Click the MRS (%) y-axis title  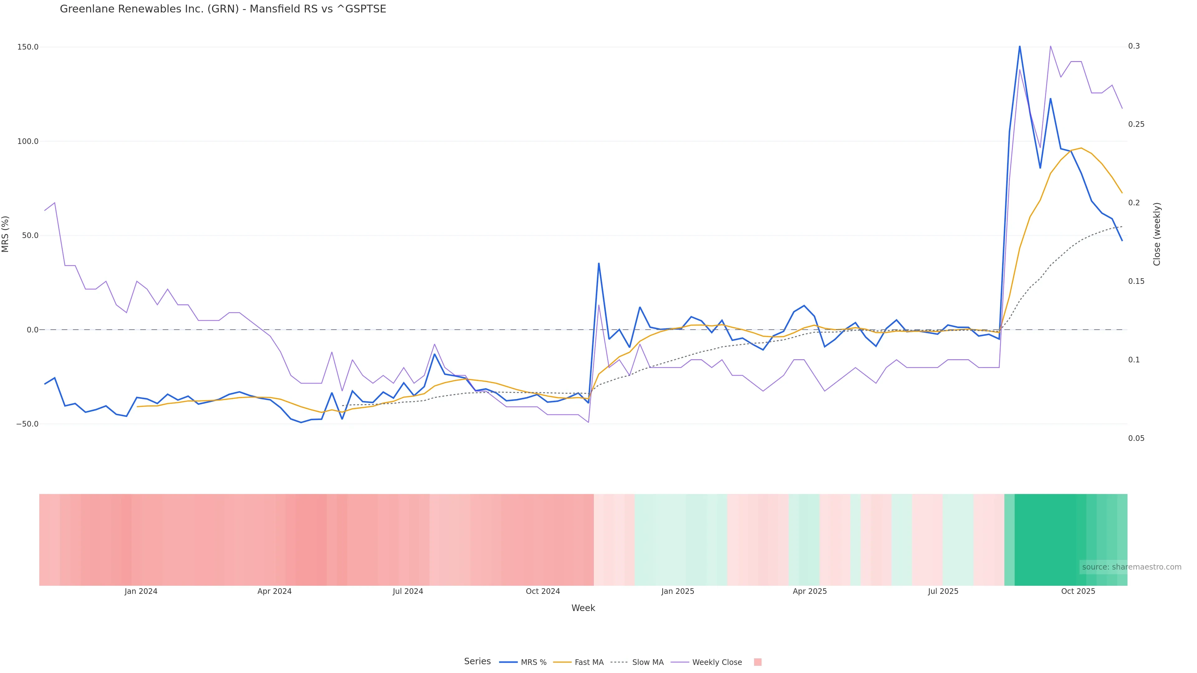coord(5,234)
